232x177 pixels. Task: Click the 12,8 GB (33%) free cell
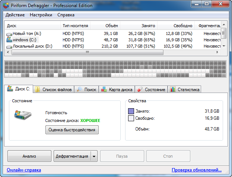click(x=179, y=34)
